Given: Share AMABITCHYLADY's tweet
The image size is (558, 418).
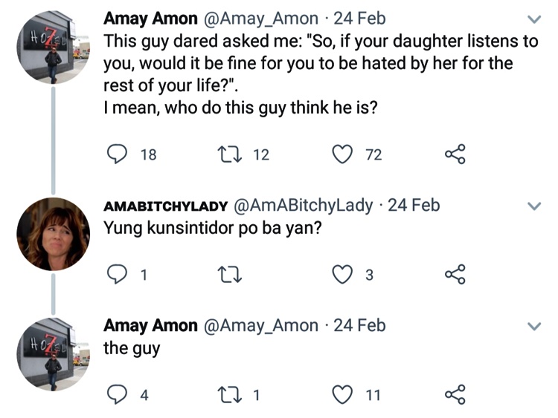Looking at the screenshot, I should coord(454,275).
